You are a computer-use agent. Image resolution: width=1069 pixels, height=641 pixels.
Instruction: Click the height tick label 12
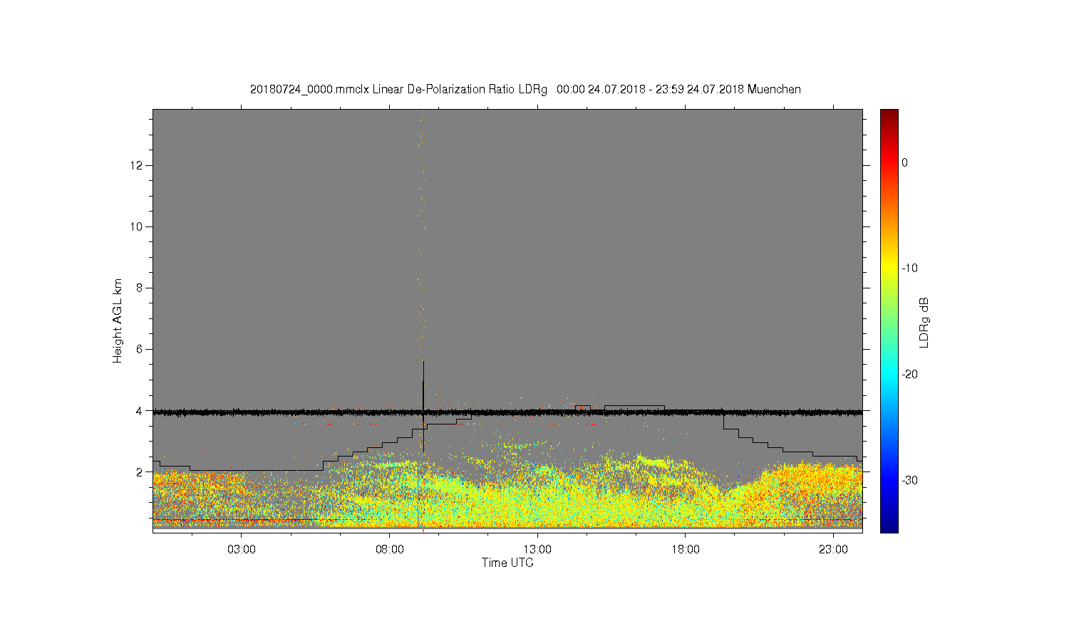click(137, 165)
